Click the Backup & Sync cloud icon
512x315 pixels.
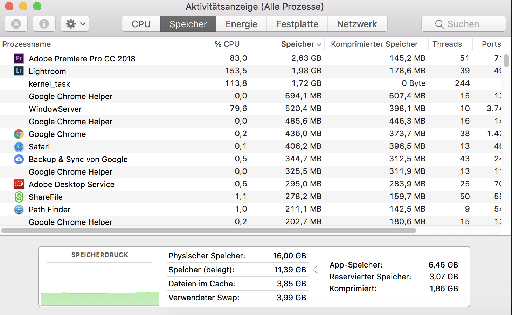(19, 159)
